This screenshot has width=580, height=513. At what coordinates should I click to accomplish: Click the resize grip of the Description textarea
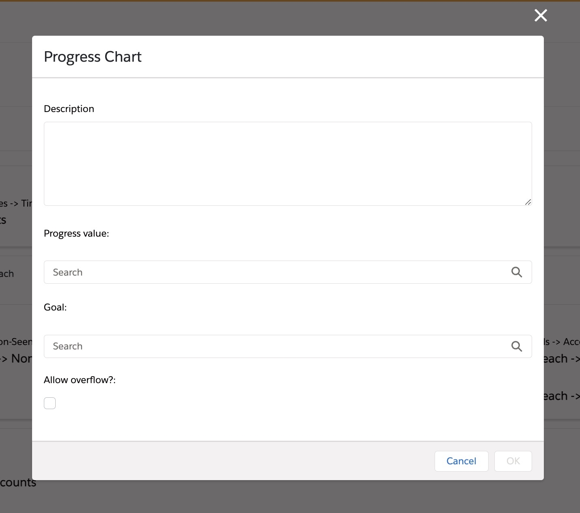[528, 202]
